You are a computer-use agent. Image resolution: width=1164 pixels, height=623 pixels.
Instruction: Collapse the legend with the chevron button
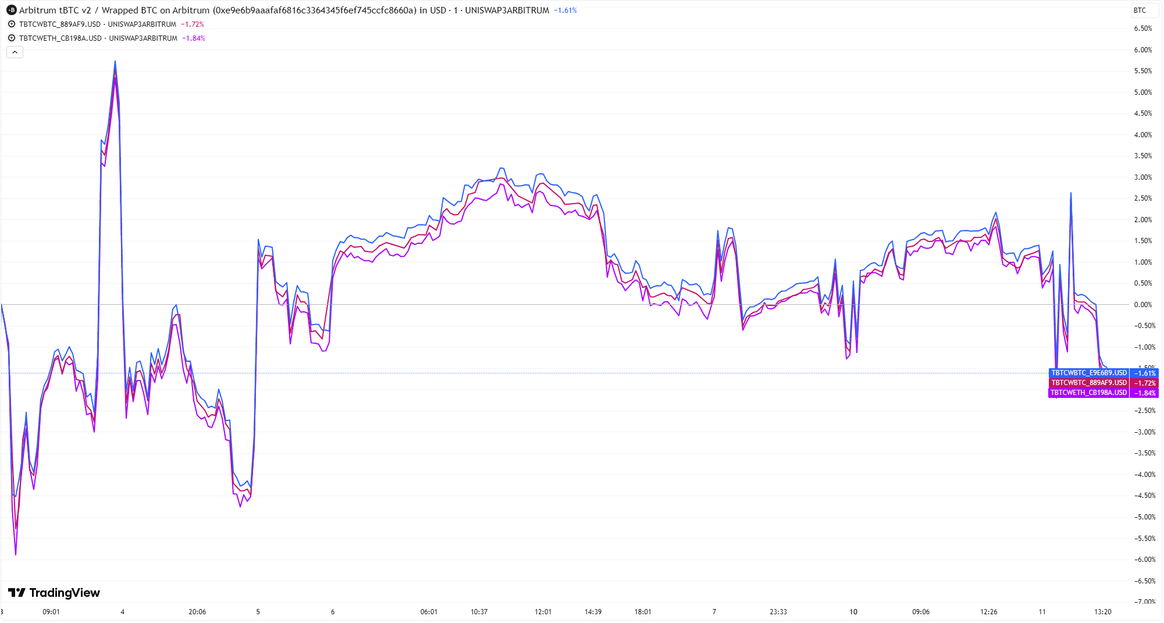coord(15,52)
